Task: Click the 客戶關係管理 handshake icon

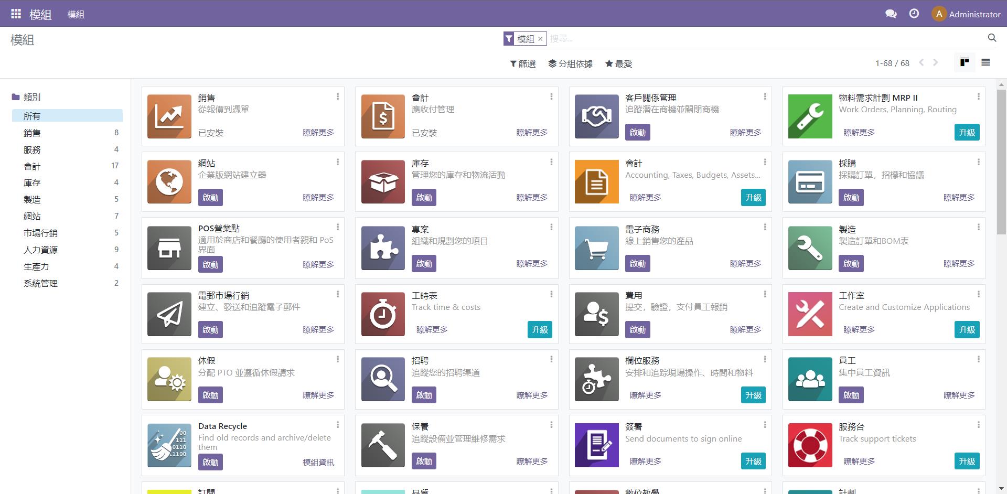Action: [x=596, y=116]
